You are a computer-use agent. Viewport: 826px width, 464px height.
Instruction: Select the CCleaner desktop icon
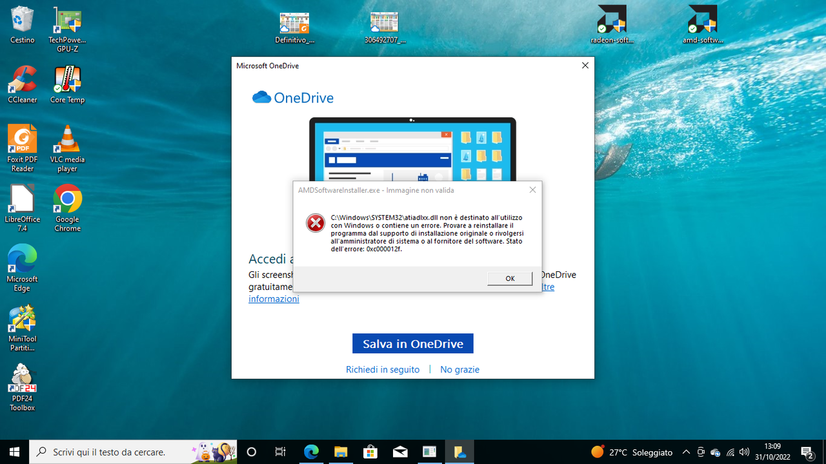(x=22, y=85)
